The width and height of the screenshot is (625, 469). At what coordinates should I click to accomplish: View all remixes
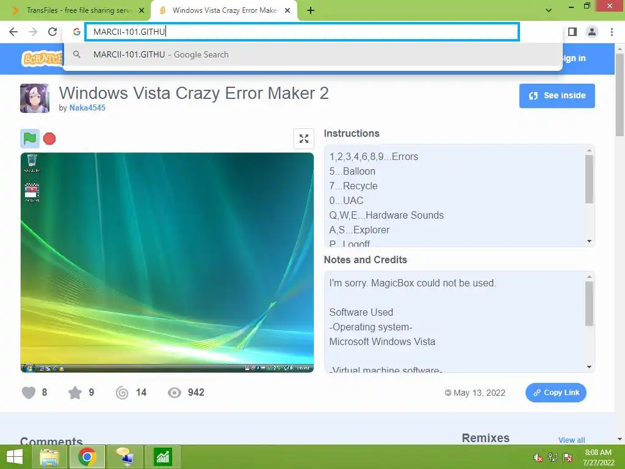pyautogui.click(x=571, y=440)
